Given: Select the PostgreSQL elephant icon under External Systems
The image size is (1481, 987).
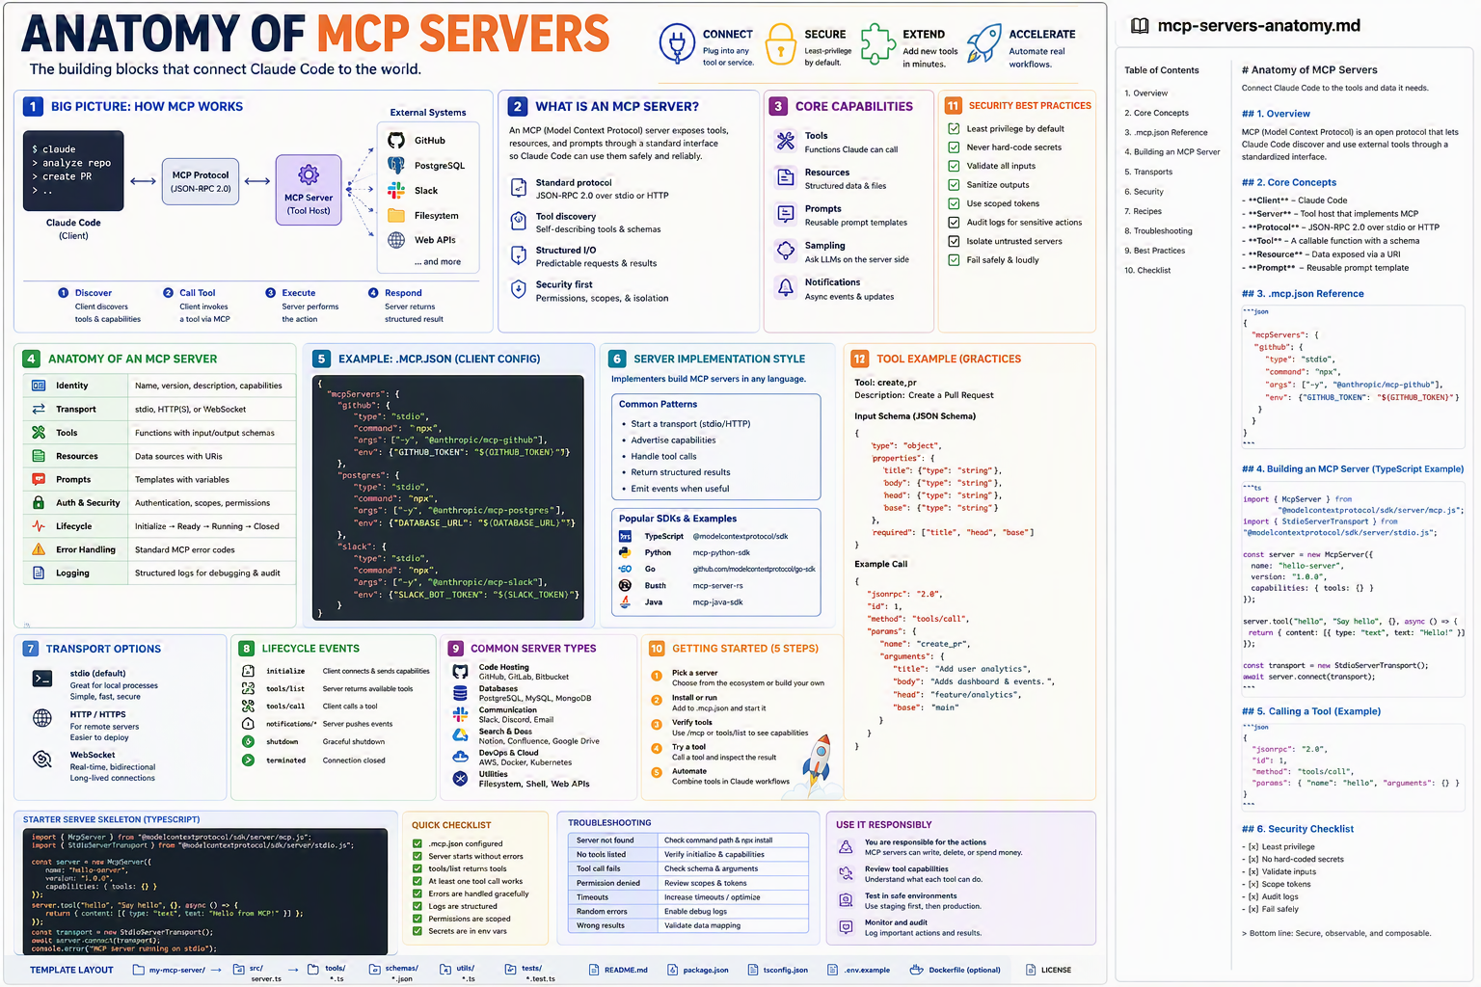Looking at the screenshot, I should coord(396,166).
